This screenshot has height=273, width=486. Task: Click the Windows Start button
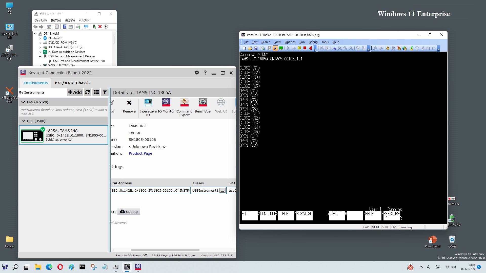5,267
